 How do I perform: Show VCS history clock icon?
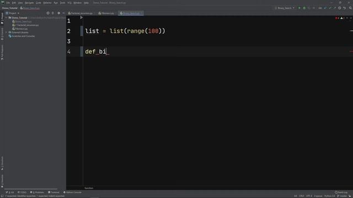tap(340, 8)
